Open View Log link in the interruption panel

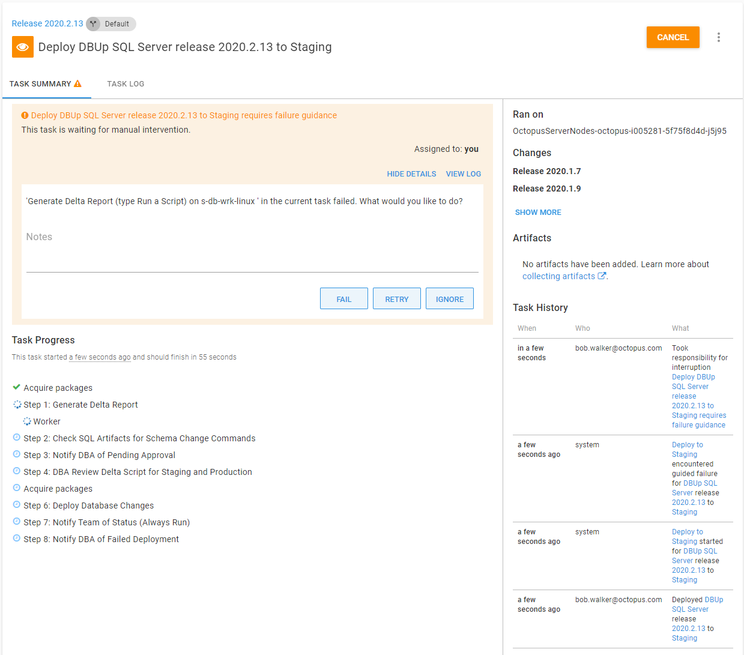tap(463, 174)
